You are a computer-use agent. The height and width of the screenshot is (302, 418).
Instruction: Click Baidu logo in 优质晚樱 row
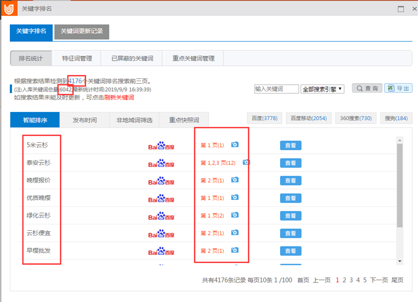(161, 198)
